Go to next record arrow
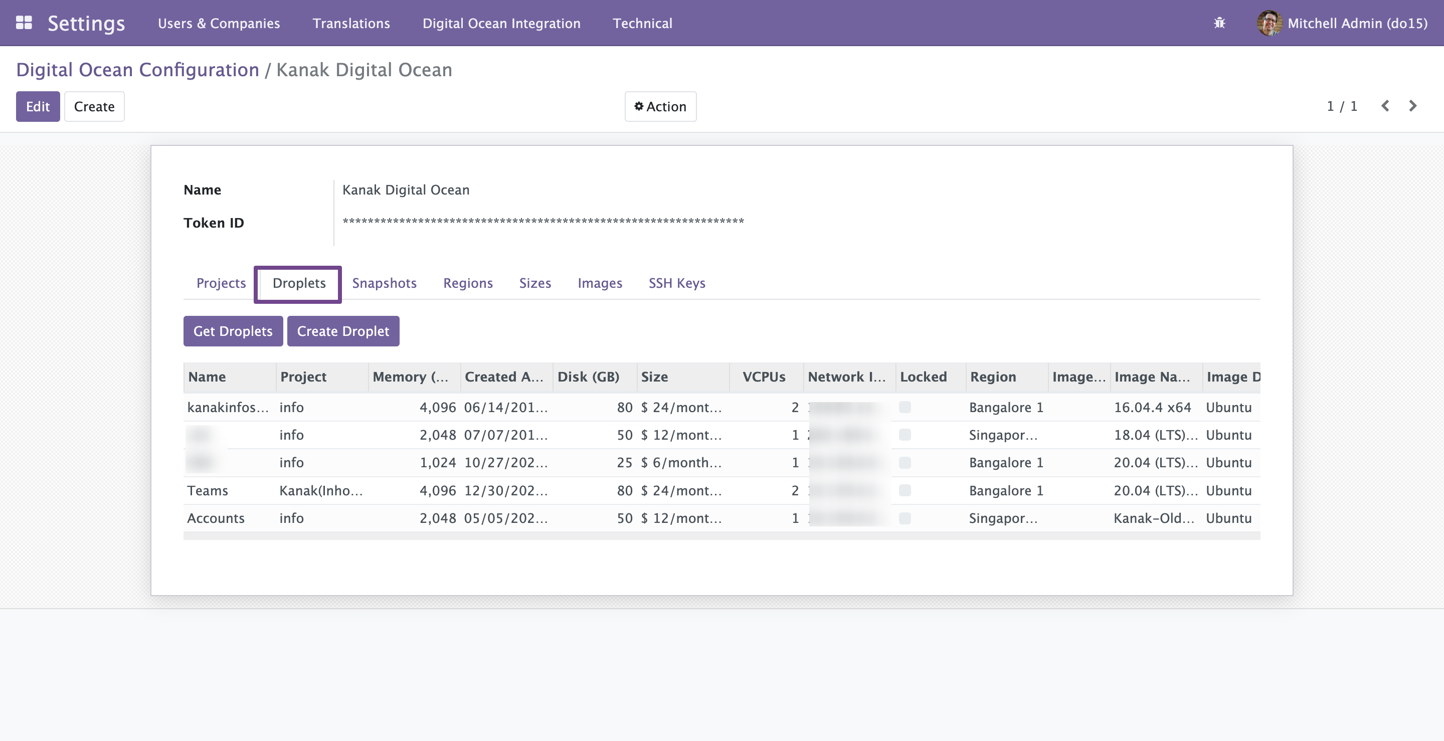1444x741 pixels. 1412,106
